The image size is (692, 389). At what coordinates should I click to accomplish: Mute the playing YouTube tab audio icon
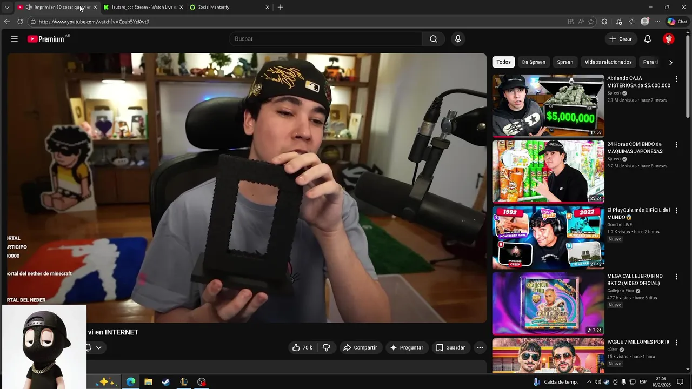click(x=29, y=7)
